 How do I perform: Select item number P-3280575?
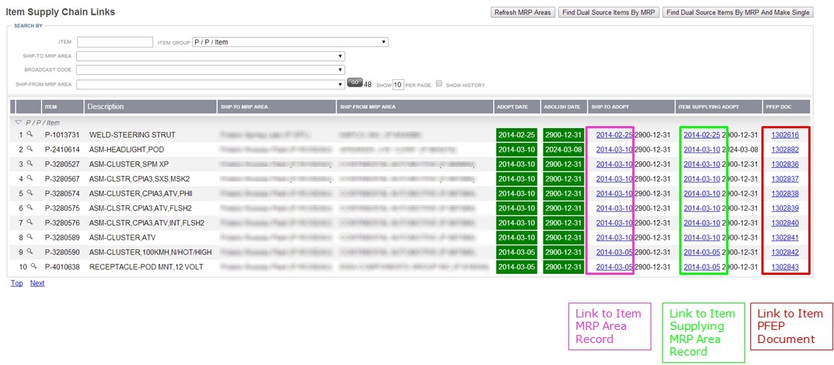pyautogui.click(x=62, y=208)
